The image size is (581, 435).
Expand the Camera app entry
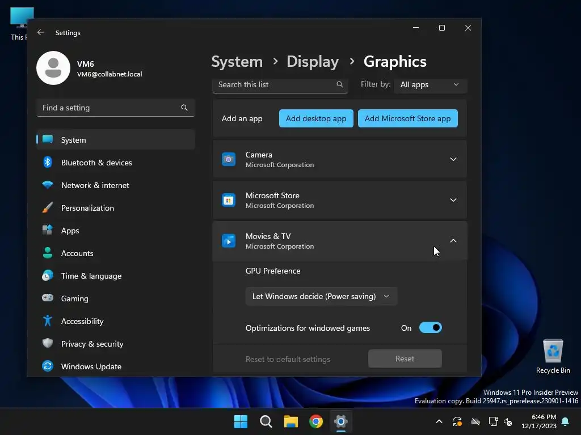453,159
